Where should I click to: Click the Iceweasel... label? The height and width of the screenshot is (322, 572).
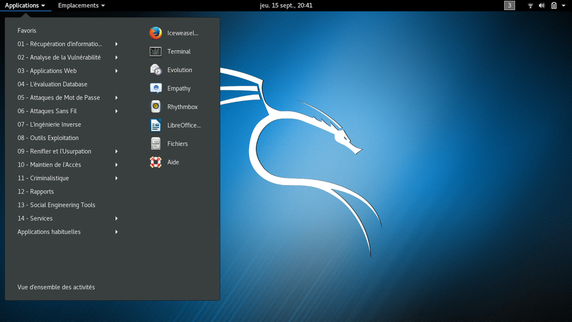tap(183, 33)
